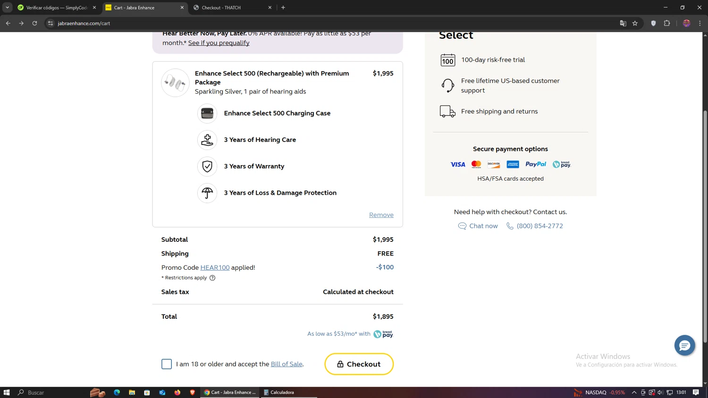Click the translate page icon
The image size is (708, 398).
click(623, 23)
